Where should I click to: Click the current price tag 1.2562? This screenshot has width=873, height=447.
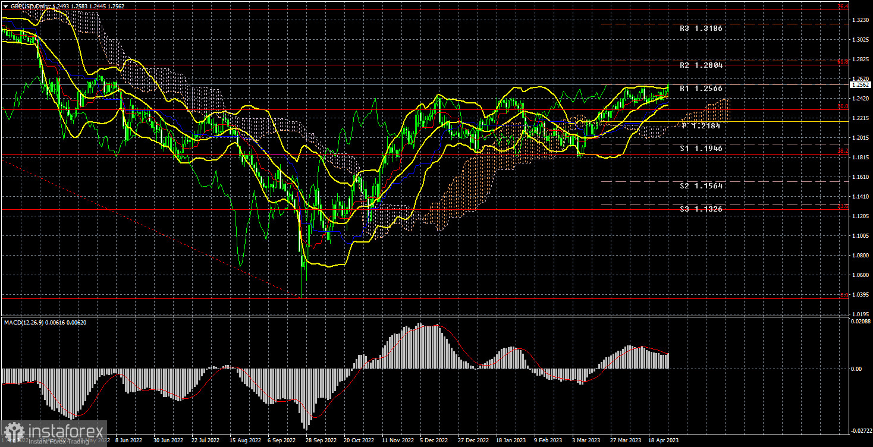pos(860,85)
